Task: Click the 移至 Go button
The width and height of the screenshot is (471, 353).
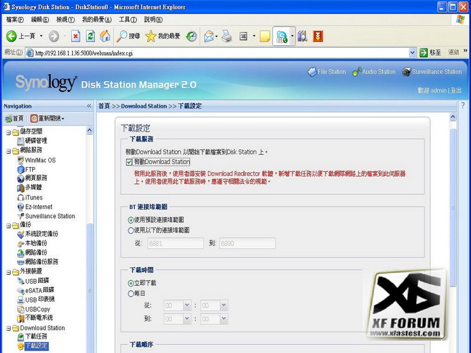Action: [430, 52]
